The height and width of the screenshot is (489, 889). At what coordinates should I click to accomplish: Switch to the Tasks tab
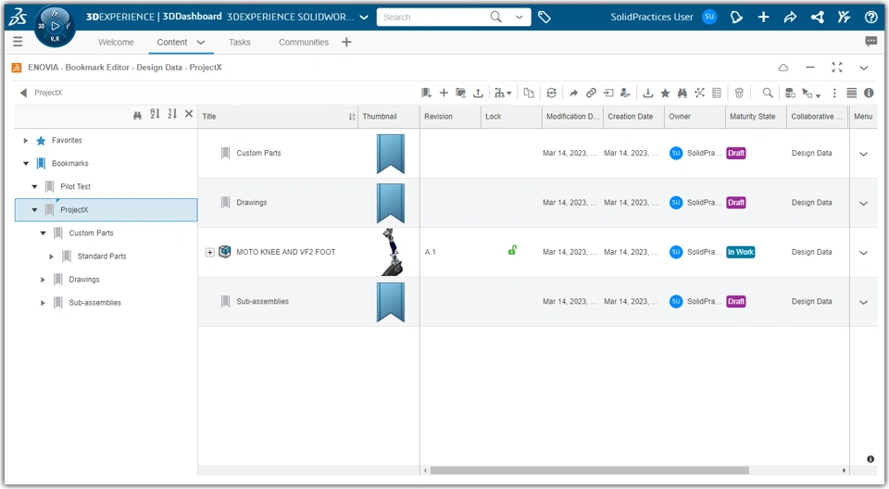coord(239,42)
